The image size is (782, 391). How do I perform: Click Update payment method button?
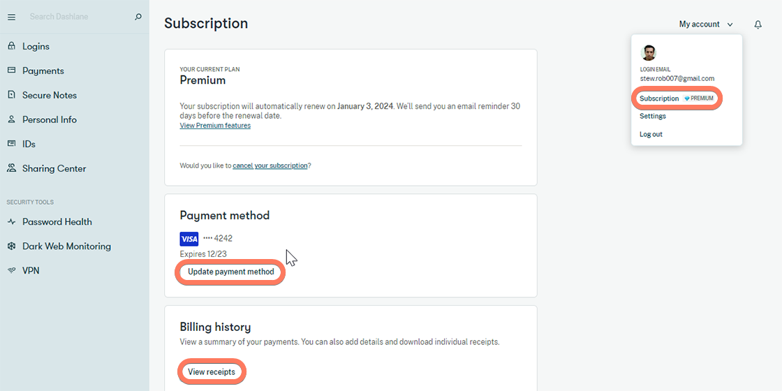(231, 272)
